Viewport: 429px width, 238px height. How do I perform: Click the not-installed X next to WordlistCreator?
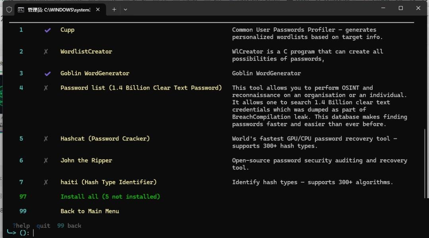click(46, 52)
